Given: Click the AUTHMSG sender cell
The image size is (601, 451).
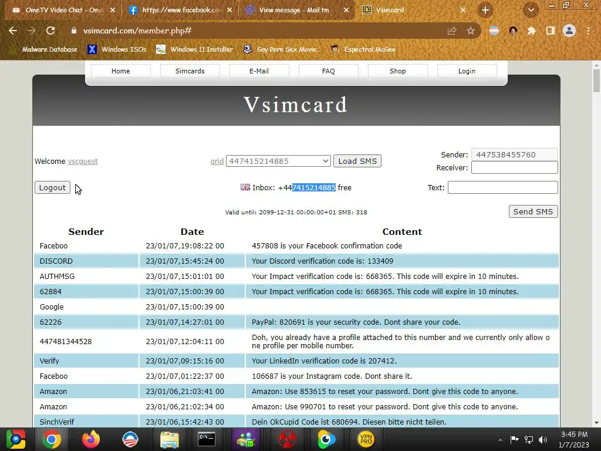Looking at the screenshot, I should point(86,277).
